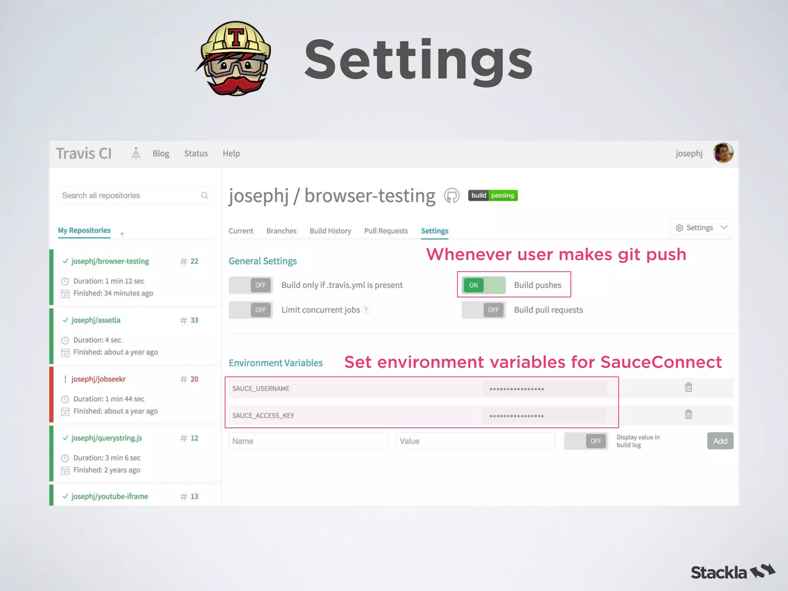Click the josephj username in header
The width and height of the screenshot is (788, 591).
click(x=689, y=154)
